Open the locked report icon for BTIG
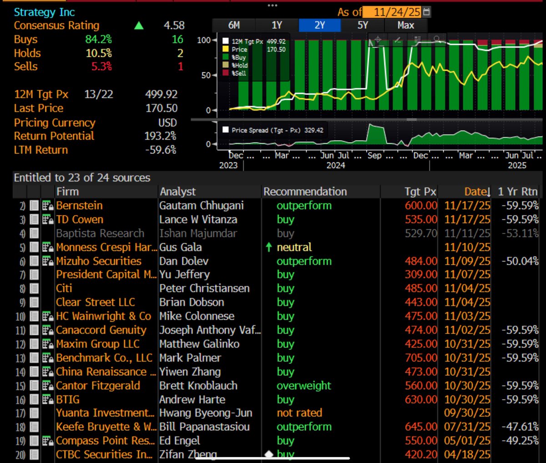The width and height of the screenshot is (546, 463). (x=48, y=400)
